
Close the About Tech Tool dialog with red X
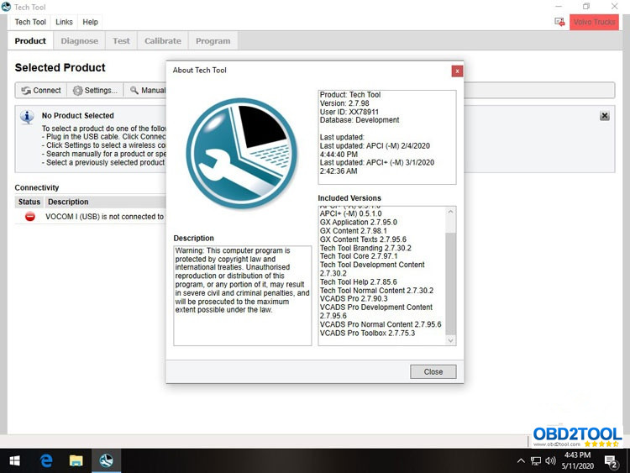(x=457, y=71)
